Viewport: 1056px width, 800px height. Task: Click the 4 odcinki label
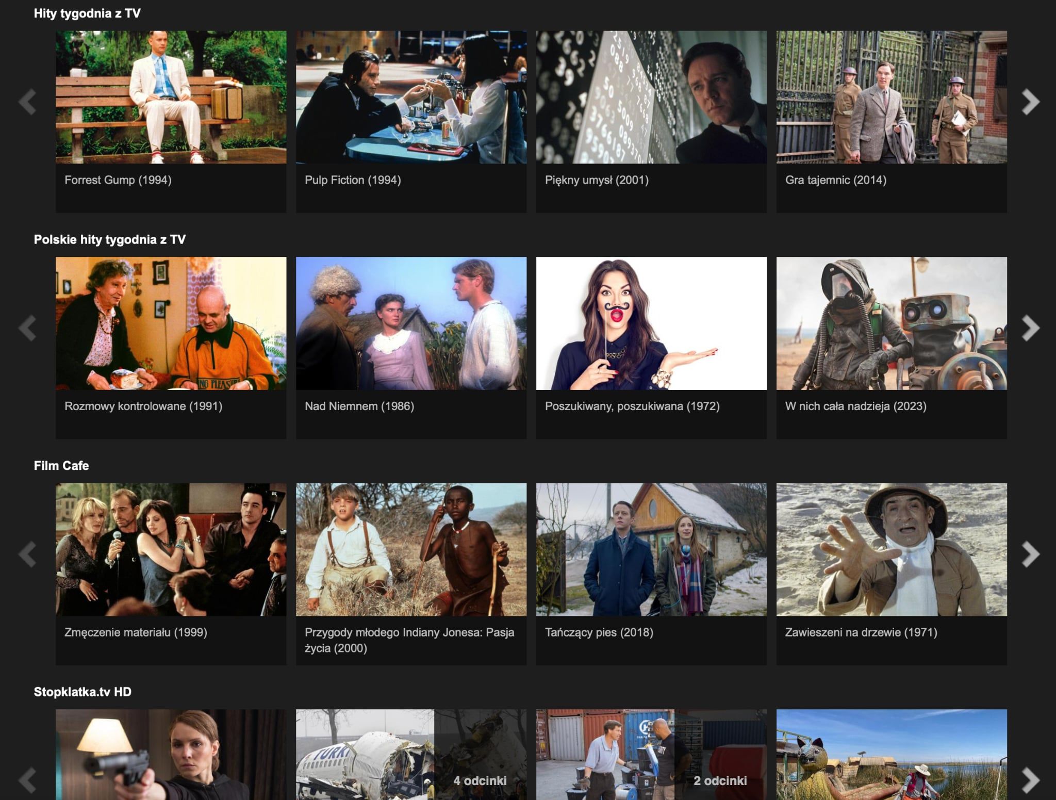[x=480, y=780]
